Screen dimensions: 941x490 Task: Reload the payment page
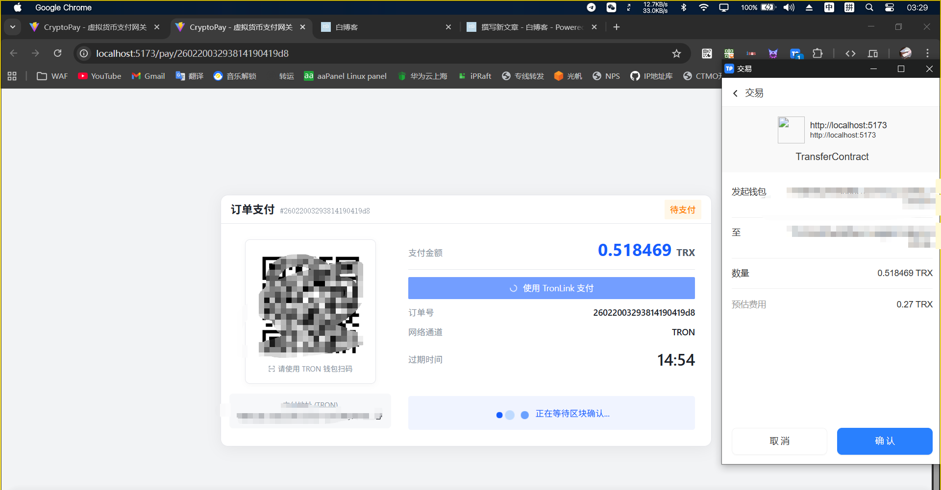coord(58,53)
